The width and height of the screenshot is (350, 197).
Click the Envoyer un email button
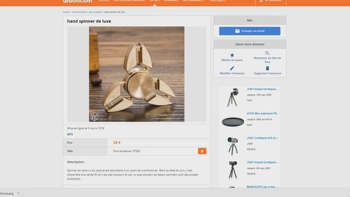point(249,31)
